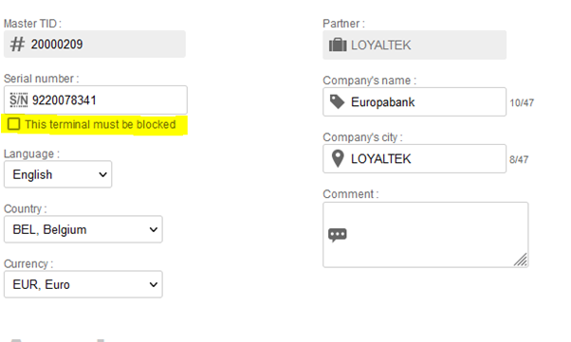
Task: Click the Currency dropdown chevron arrow
Action: [x=154, y=284]
